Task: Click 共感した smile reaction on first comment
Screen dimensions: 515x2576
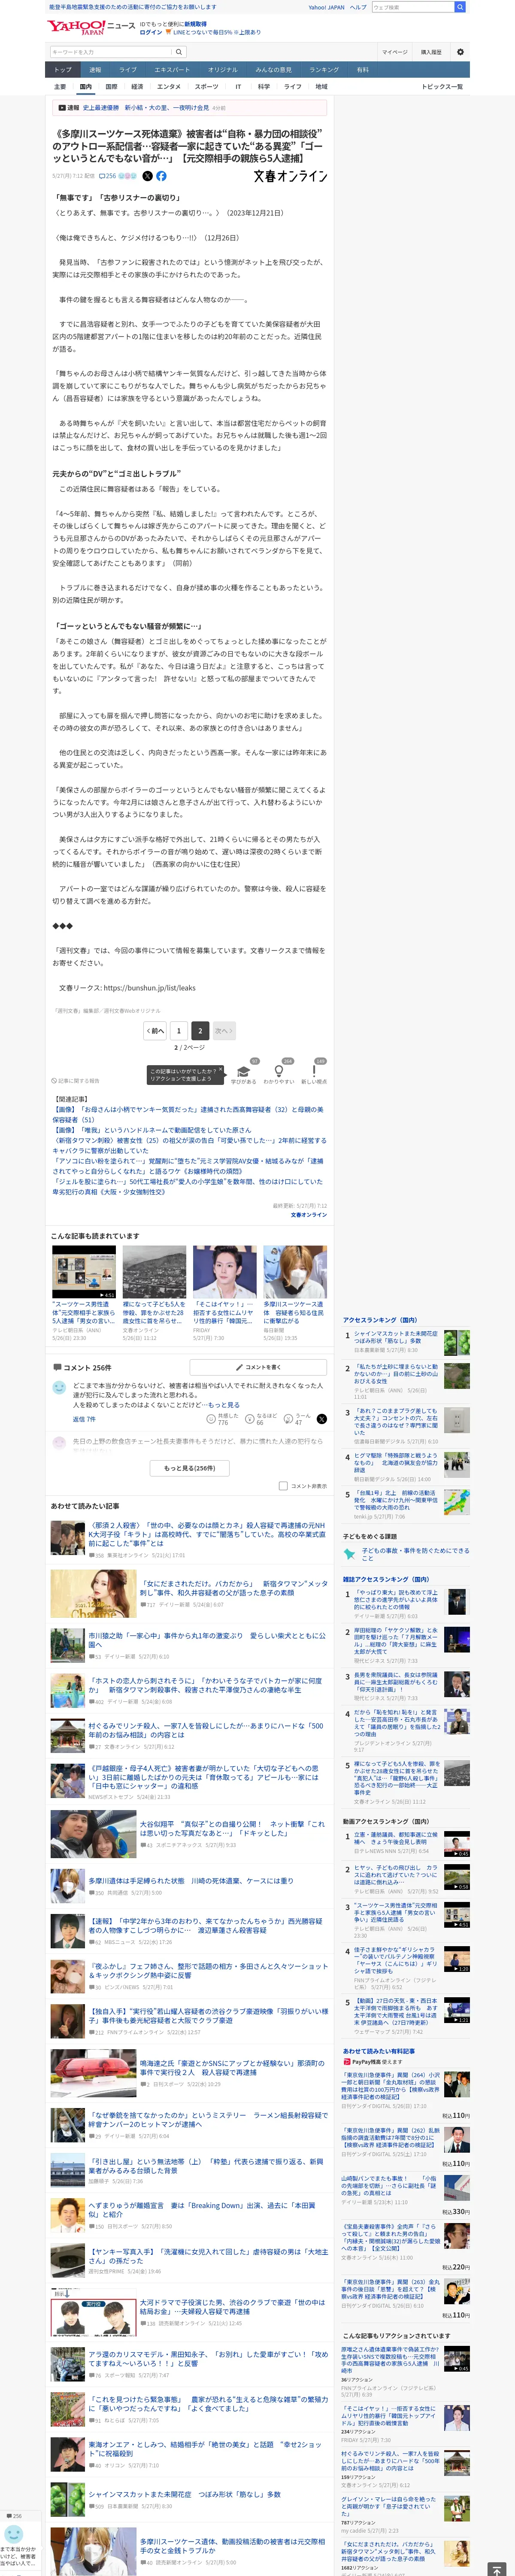Action: [x=211, y=1419]
